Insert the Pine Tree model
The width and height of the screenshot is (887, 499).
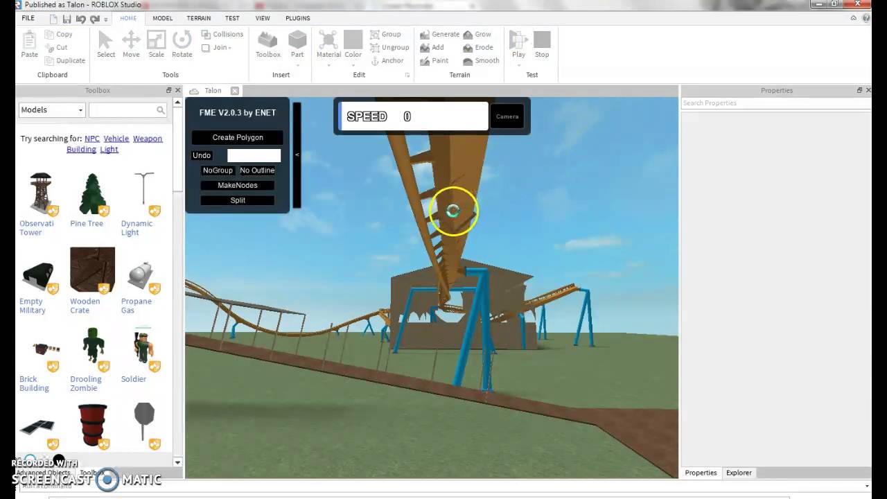(91, 193)
